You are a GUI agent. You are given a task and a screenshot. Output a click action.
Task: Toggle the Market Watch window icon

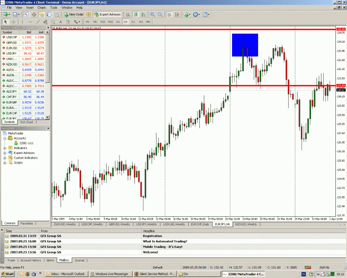pyautogui.click(x=26, y=14)
